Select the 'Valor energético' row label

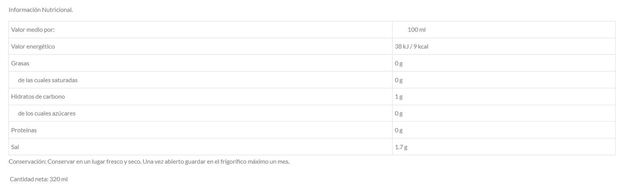pos(33,46)
